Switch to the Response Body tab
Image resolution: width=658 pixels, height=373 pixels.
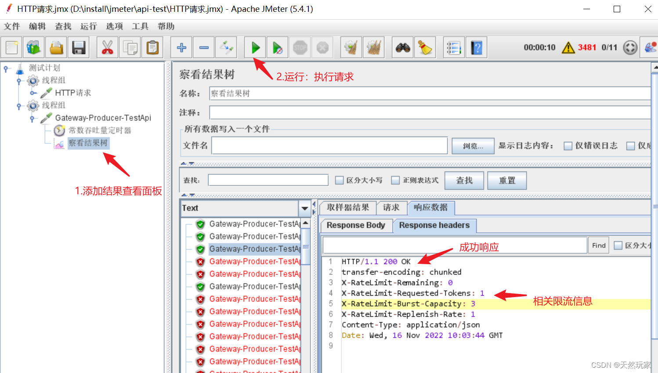356,226
